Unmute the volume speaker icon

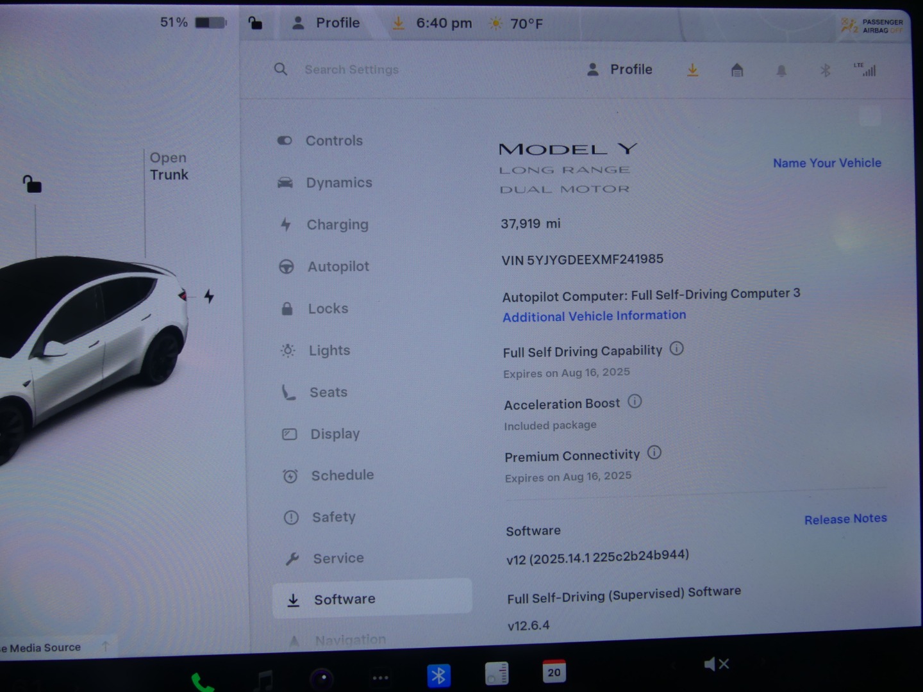pyautogui.click(x=716, y=664)
